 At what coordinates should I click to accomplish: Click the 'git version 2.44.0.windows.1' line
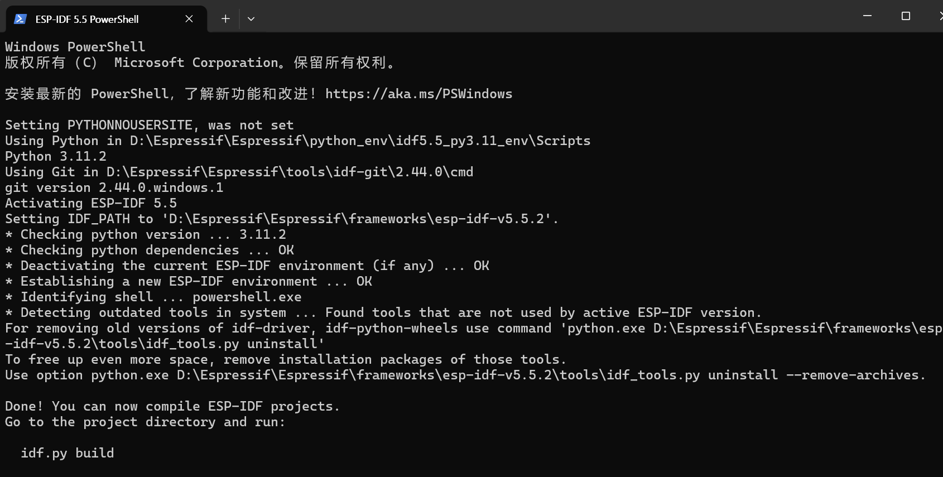[x=114, y=187]
